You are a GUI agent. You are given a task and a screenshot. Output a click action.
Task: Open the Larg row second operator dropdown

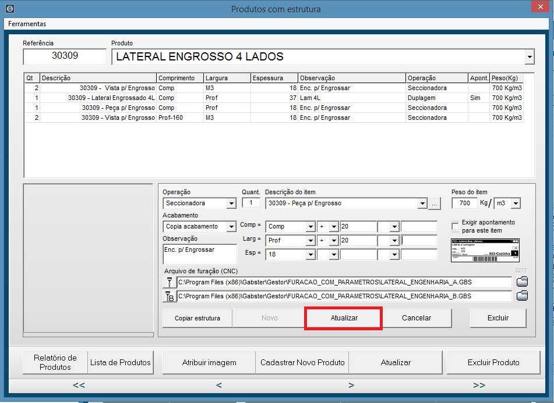394,240
